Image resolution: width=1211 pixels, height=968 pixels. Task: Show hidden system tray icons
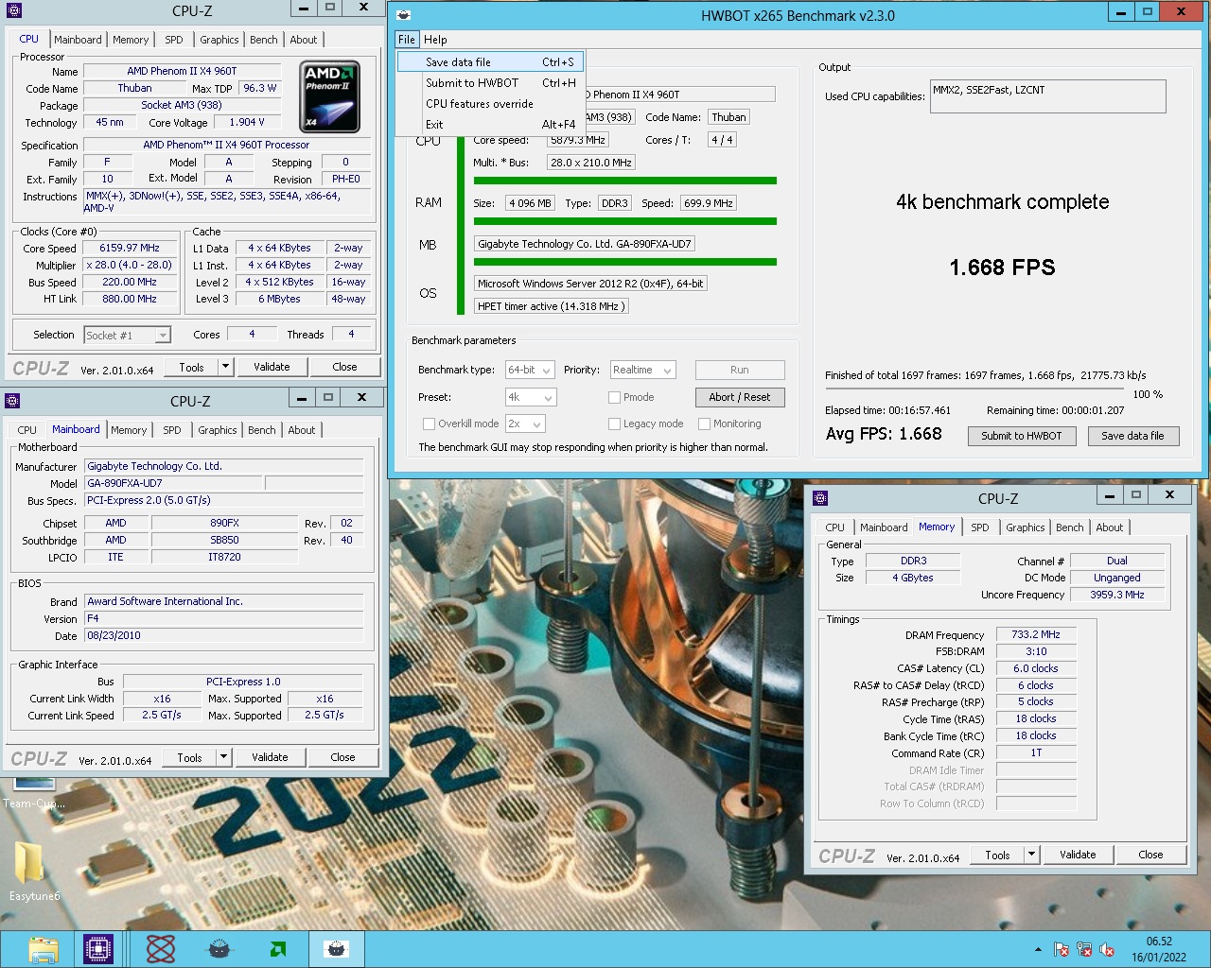pos(1038,949)
